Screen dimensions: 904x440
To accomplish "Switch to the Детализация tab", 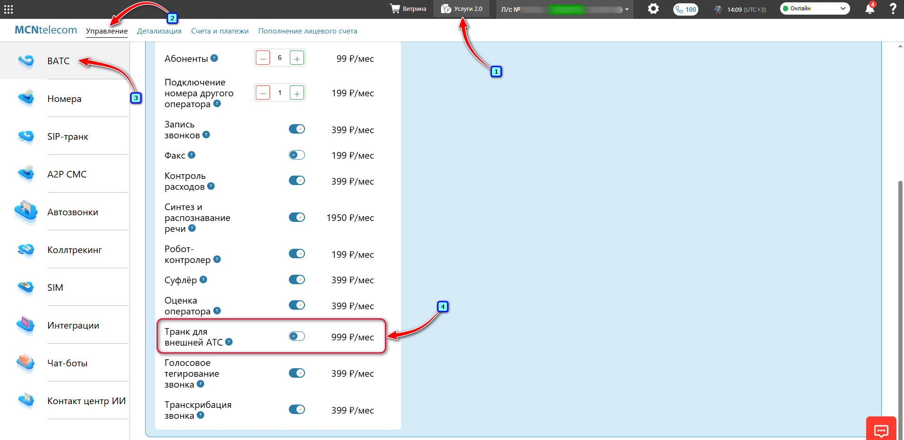I will [x=159, y=31].
